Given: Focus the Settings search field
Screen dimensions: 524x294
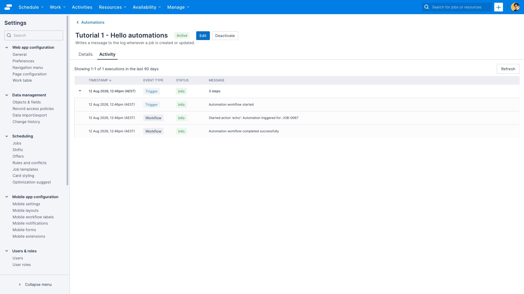Looking at the screenshot, I should [x=34, y=35].
